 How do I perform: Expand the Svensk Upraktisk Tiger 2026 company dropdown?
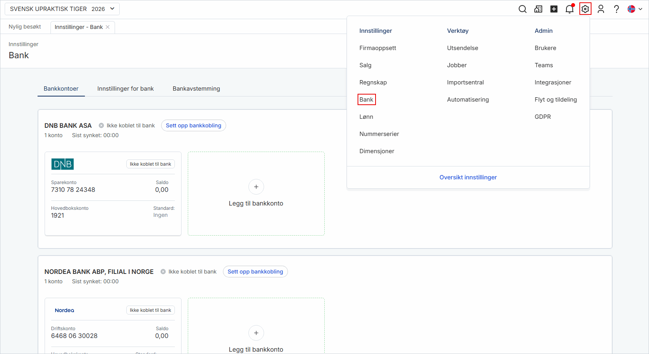click(x=62, y=9)
